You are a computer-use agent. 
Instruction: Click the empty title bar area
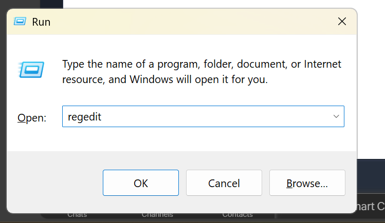(x=195, y=22)
